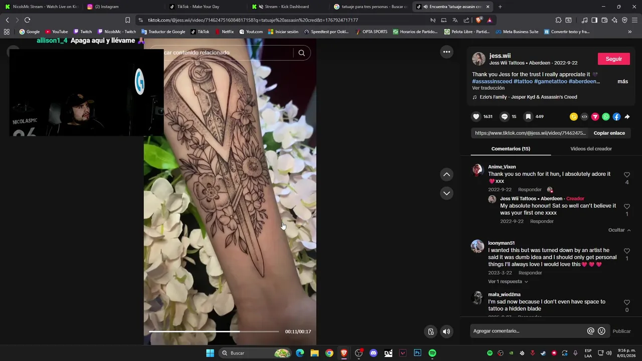Go to the next video arrow

tap(446, 193)
